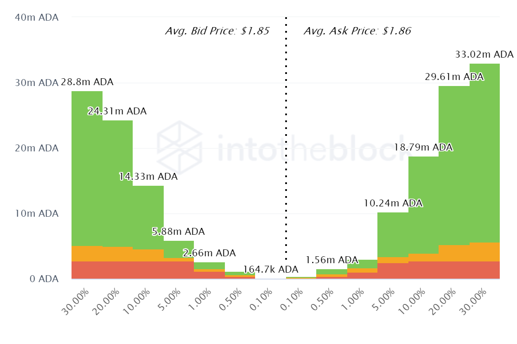Select the 5.88m ADA data label
The height and width of the screenshot is (344, 517).
click(x=178, y=231)
